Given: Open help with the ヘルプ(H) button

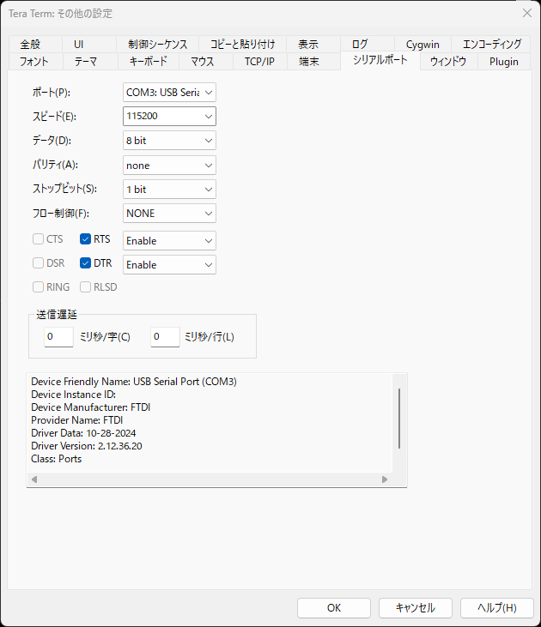Looking at the screenshot, I should 497,608.
